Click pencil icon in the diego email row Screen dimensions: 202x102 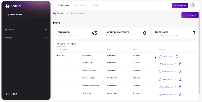[x=180, y=87]
